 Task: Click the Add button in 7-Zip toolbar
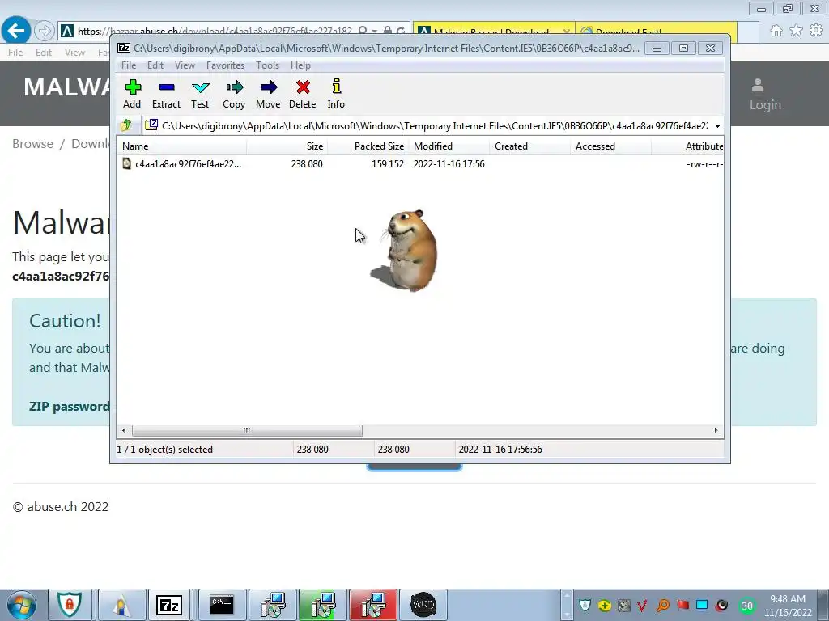coord(132,94)
